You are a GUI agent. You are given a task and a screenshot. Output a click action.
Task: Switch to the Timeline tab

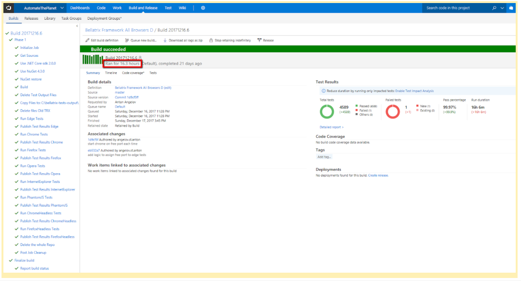(111, 73)
